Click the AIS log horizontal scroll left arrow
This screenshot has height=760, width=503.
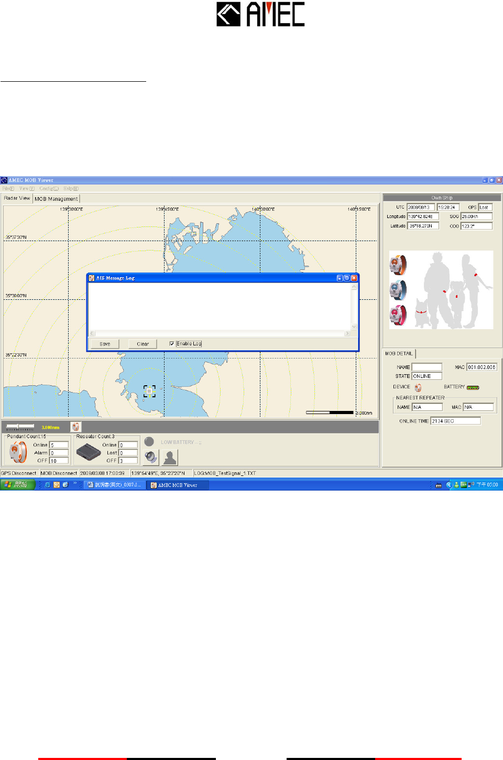point(92,333)
